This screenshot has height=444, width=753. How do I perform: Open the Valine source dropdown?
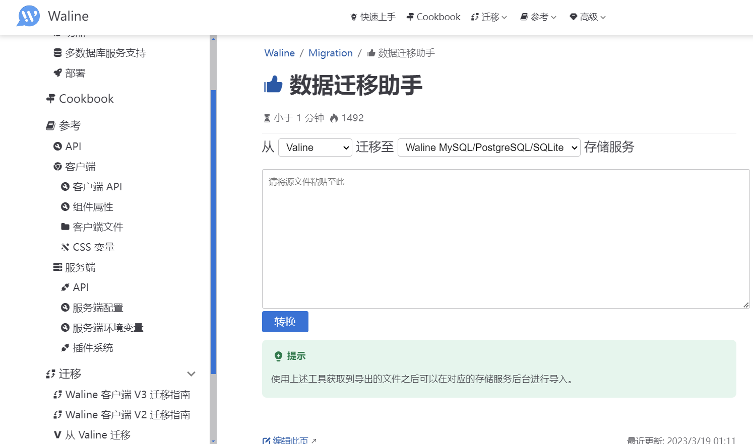click(315, 147)
